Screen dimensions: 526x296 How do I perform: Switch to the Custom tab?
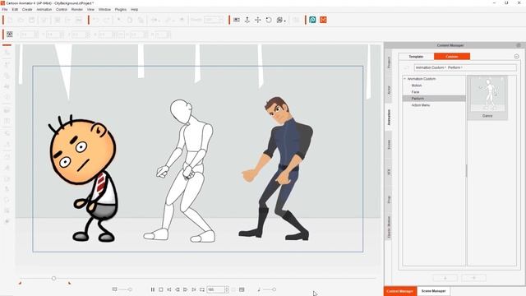coord(452,57)
